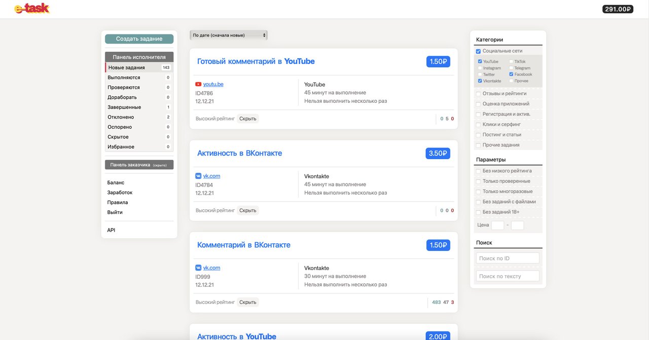The height and width of the screenshot is (340, 649).
Task: Click the 'Поиск по ID' search field
Action: (508, 258)
